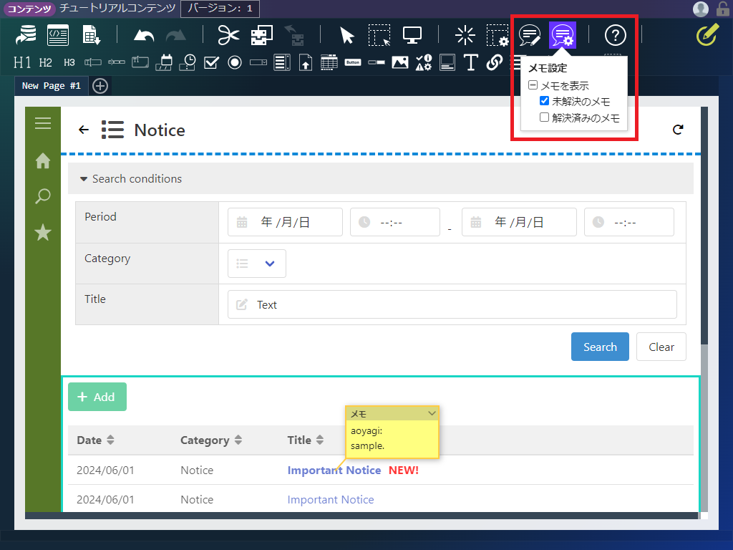This screenshot has height=550, width=733.
Task: Insert a text T component
Action: 471,62
